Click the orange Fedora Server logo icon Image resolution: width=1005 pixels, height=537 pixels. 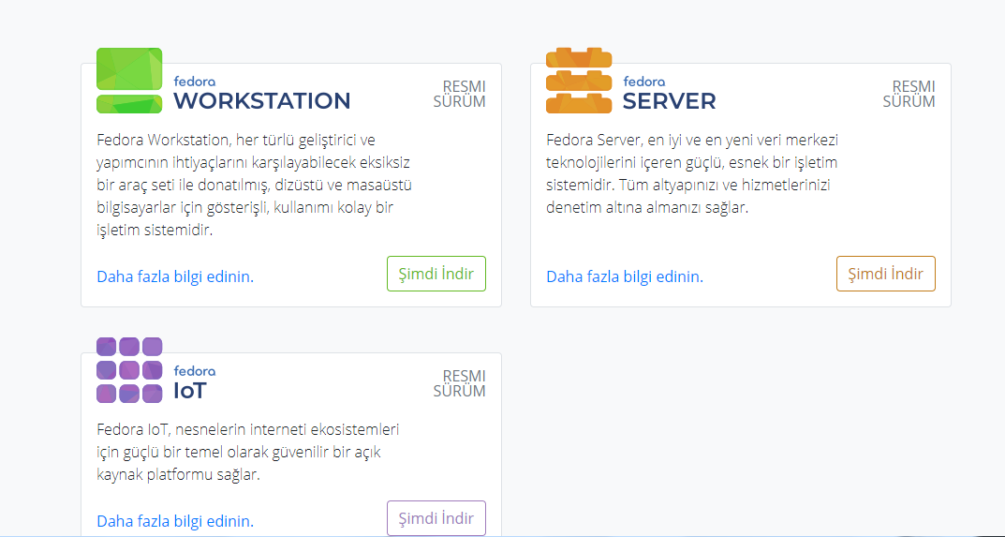(579, 81)
